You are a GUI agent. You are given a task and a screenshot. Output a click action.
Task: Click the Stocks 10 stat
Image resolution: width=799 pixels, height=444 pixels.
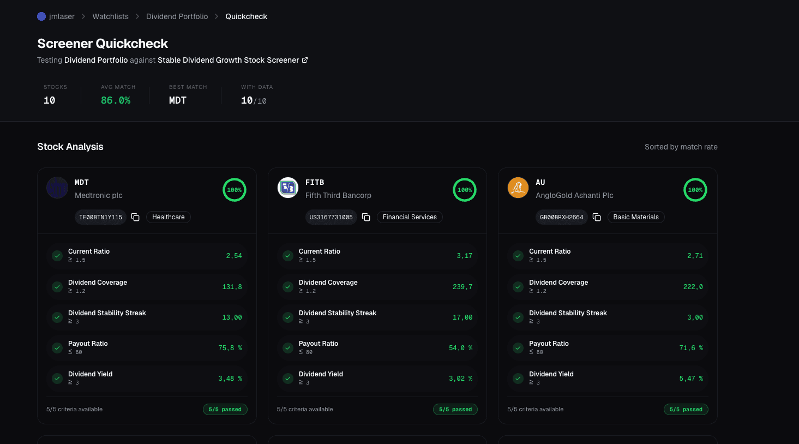click(x=55, y=95)
